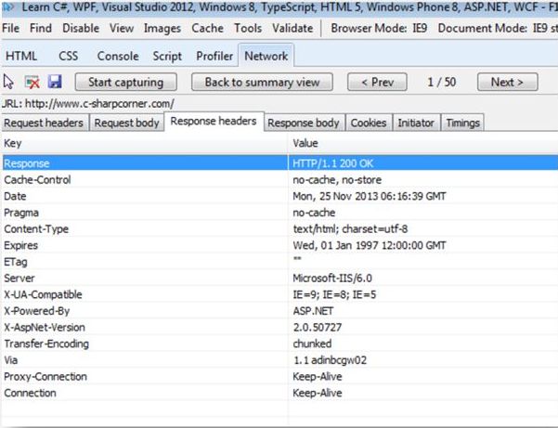Select the Network tab
The width and height of the screenshot is (558, 428).
click(266, 56)
